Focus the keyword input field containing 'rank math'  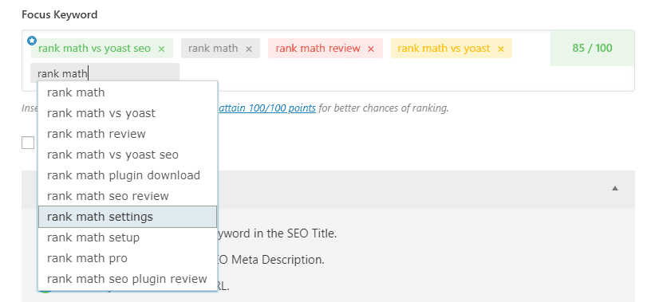[x=105, y=73]
